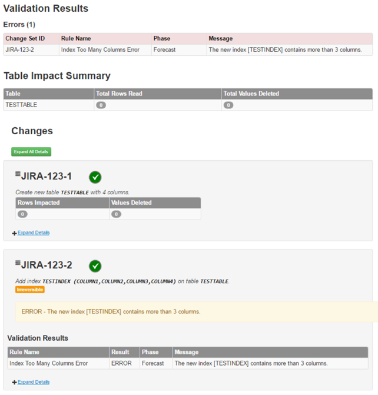The image size is (378, 395).
Task: Open the JIRA-123-2 change set heading
Action: (x=47, y=265)
